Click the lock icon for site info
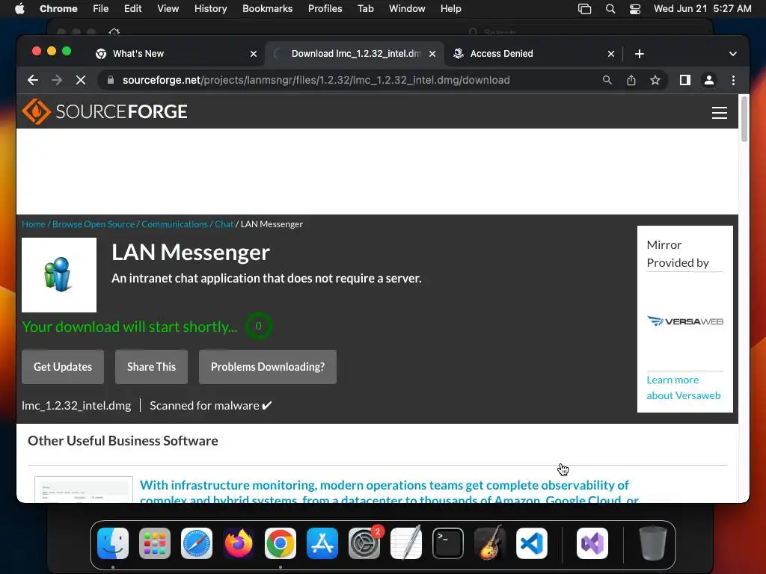The image size is (766, 574). 111,80
